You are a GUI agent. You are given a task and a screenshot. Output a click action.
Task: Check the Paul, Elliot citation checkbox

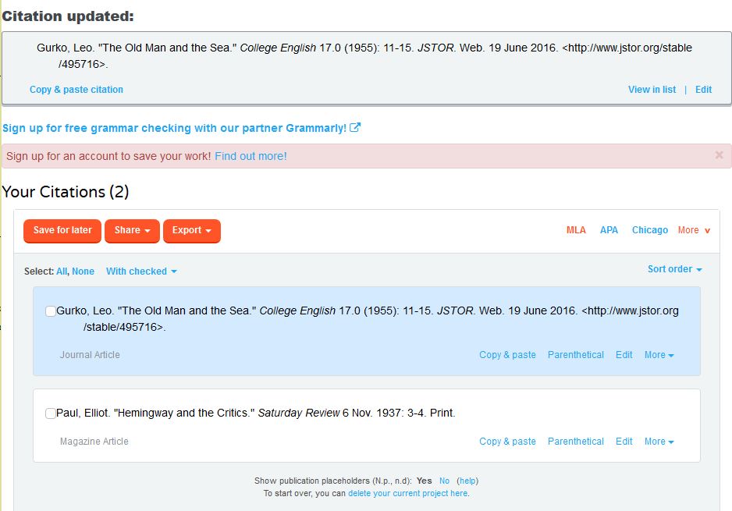[51, 413]
